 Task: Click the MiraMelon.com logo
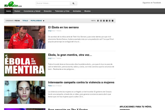coord(13,4)
